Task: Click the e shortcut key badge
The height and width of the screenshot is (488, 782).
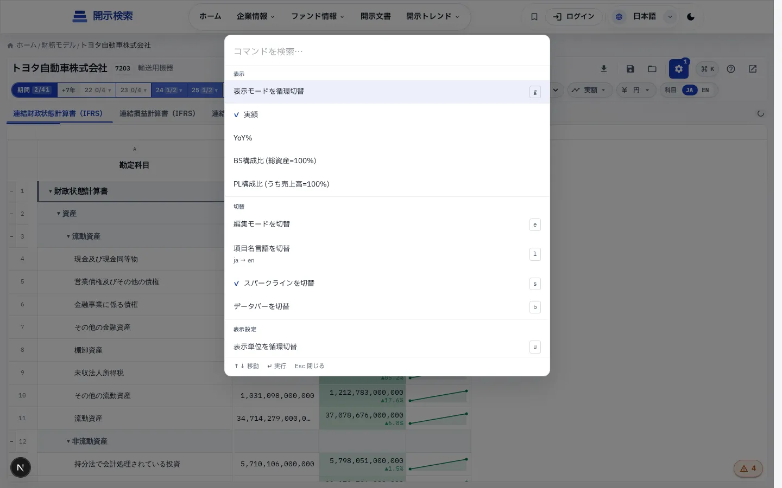Action: 535,224
